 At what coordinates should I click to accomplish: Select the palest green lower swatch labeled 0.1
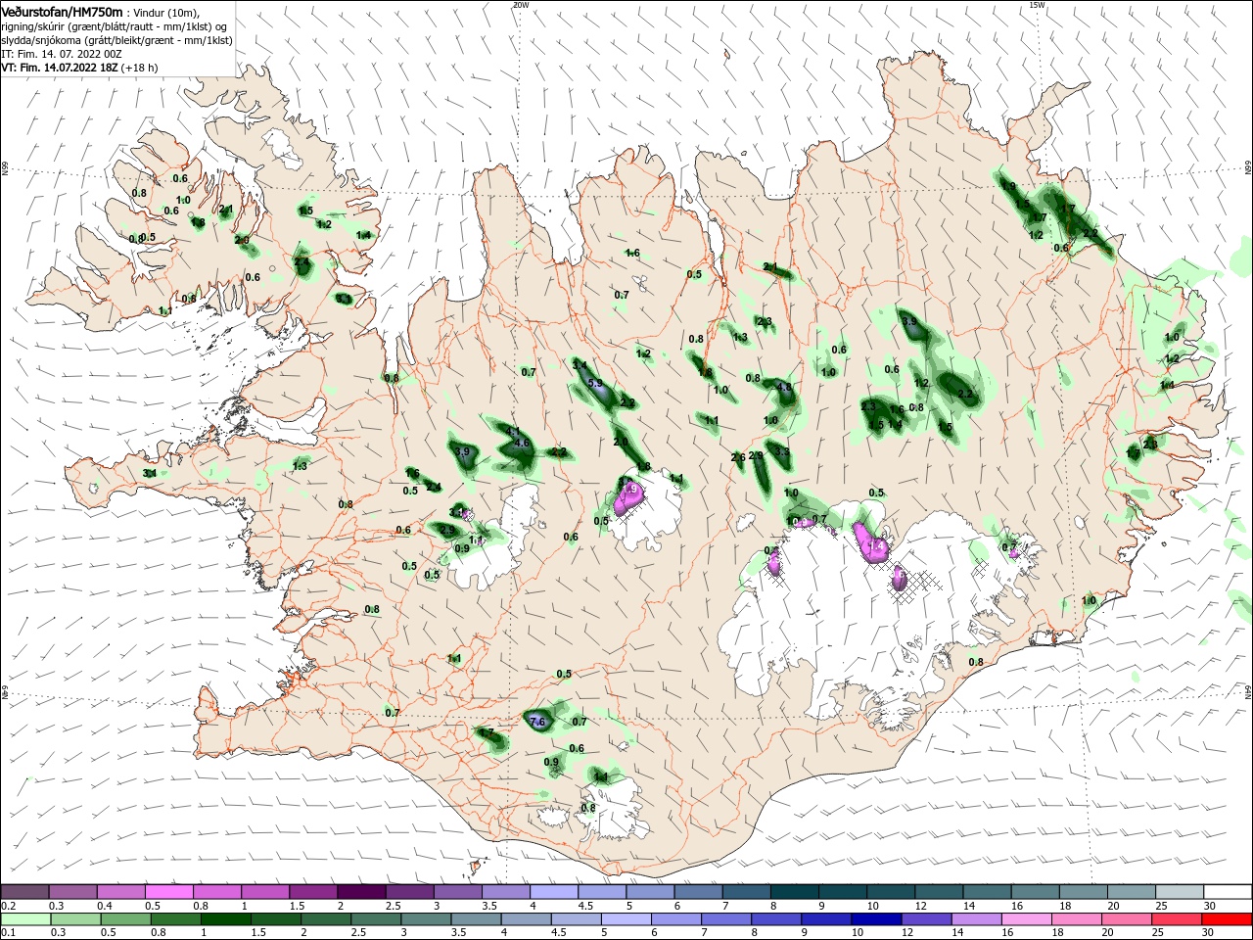pyautogui.click(x=25, y=919)
